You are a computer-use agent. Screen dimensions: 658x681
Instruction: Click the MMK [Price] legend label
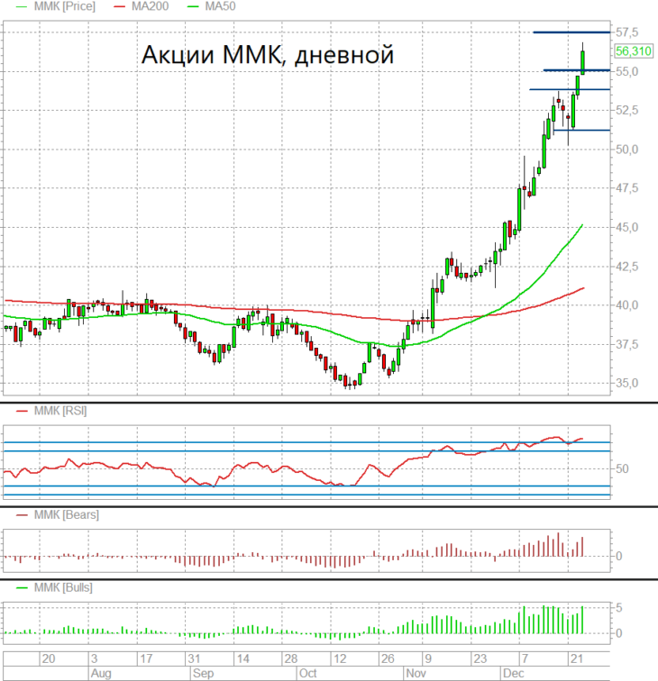pyautogui.click(x=64, y=6)
